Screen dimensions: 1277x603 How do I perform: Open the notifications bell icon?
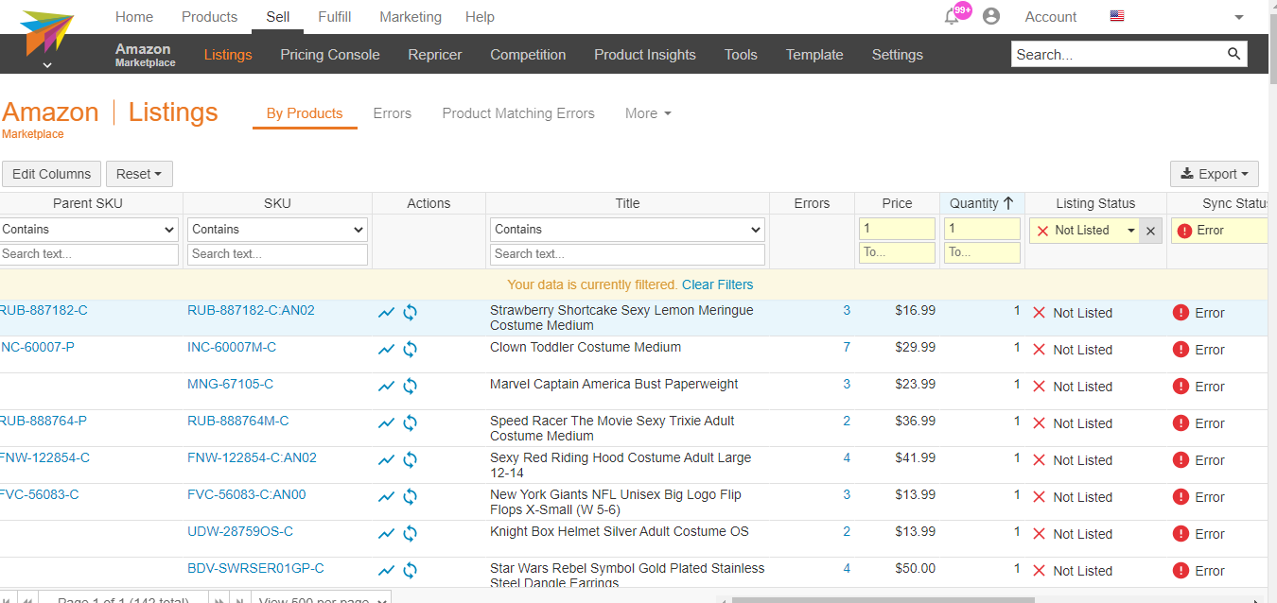click(x=953, y=16)
